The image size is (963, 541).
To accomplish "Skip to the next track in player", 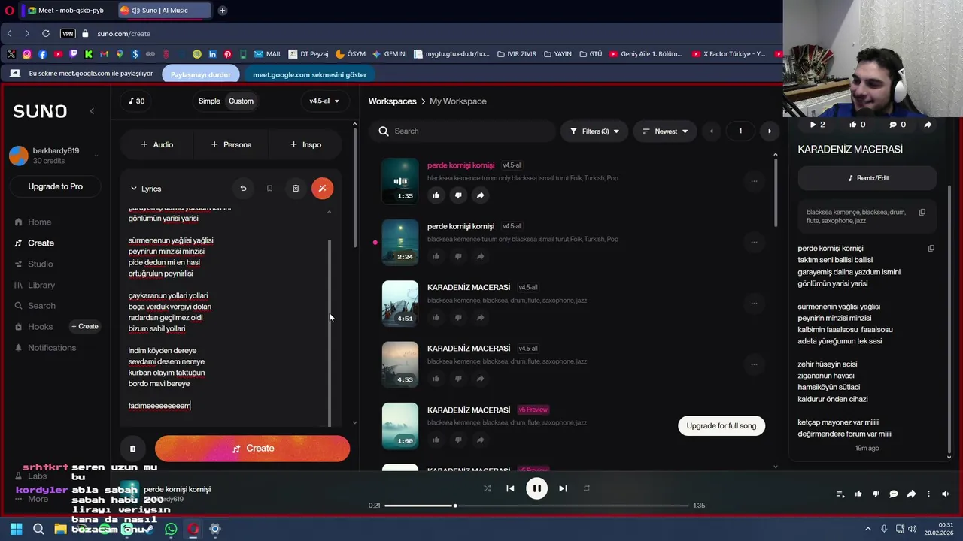I will 563,488.
